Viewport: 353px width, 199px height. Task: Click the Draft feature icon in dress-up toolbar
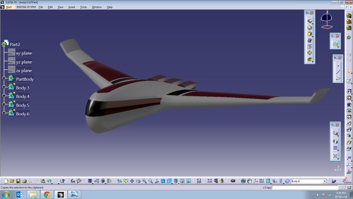click(310, 34)
